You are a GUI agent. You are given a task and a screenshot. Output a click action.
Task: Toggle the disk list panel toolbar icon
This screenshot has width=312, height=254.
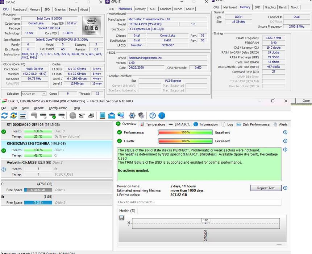pyautogui.click(x=23, y=115)
